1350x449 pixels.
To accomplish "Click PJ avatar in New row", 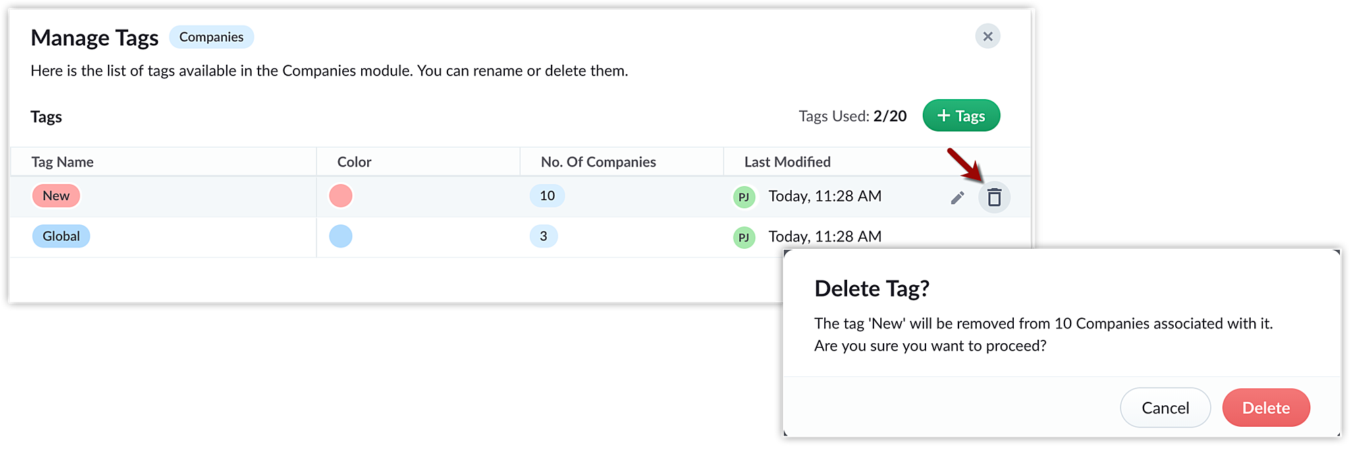I will pyautogui.click(x=744, y=197).
